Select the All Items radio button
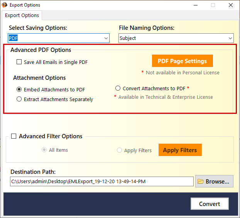 44,150
